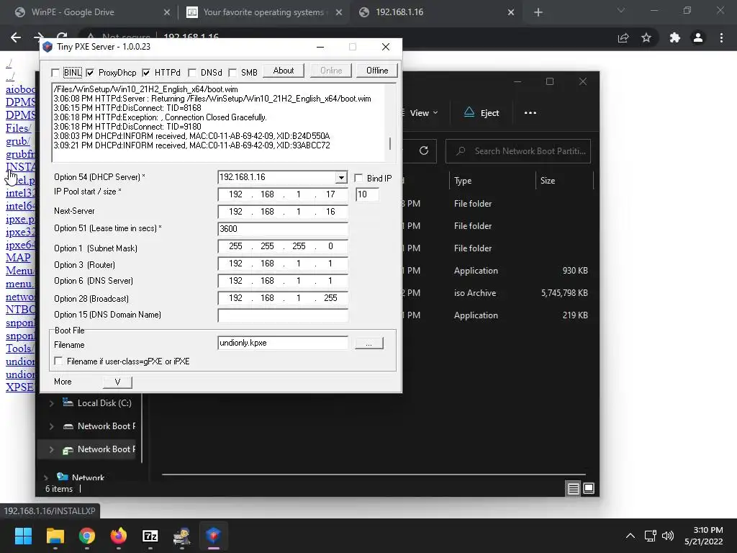The image size is (737, 553).
Task: Open the Windows Start menu
Action: (24, 536)
